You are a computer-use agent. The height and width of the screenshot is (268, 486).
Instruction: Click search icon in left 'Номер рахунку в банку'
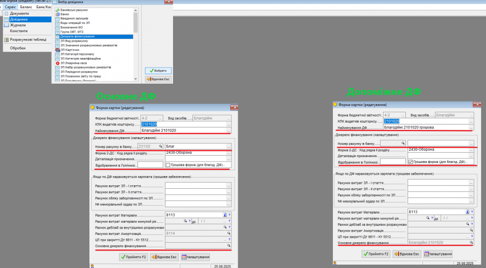(x=160, y=145)
